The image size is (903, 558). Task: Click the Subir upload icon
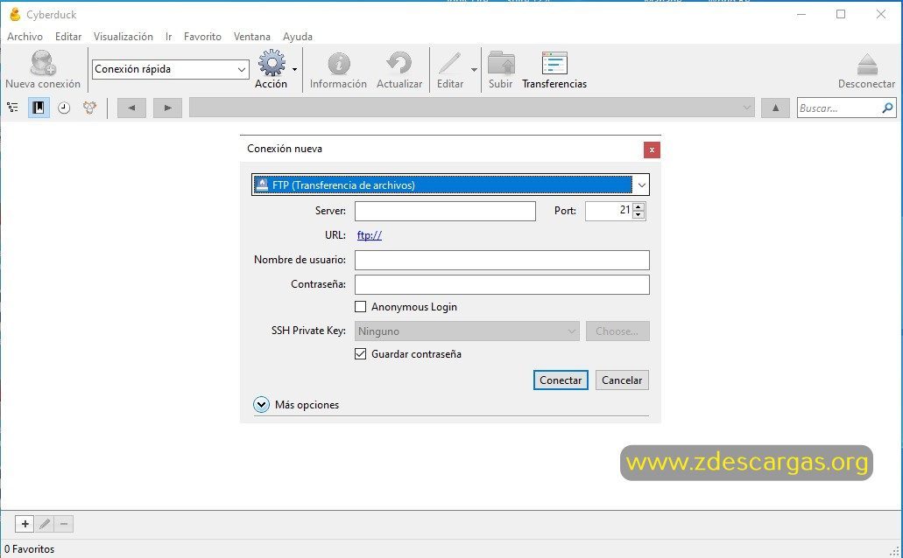(x=501, y=63)
